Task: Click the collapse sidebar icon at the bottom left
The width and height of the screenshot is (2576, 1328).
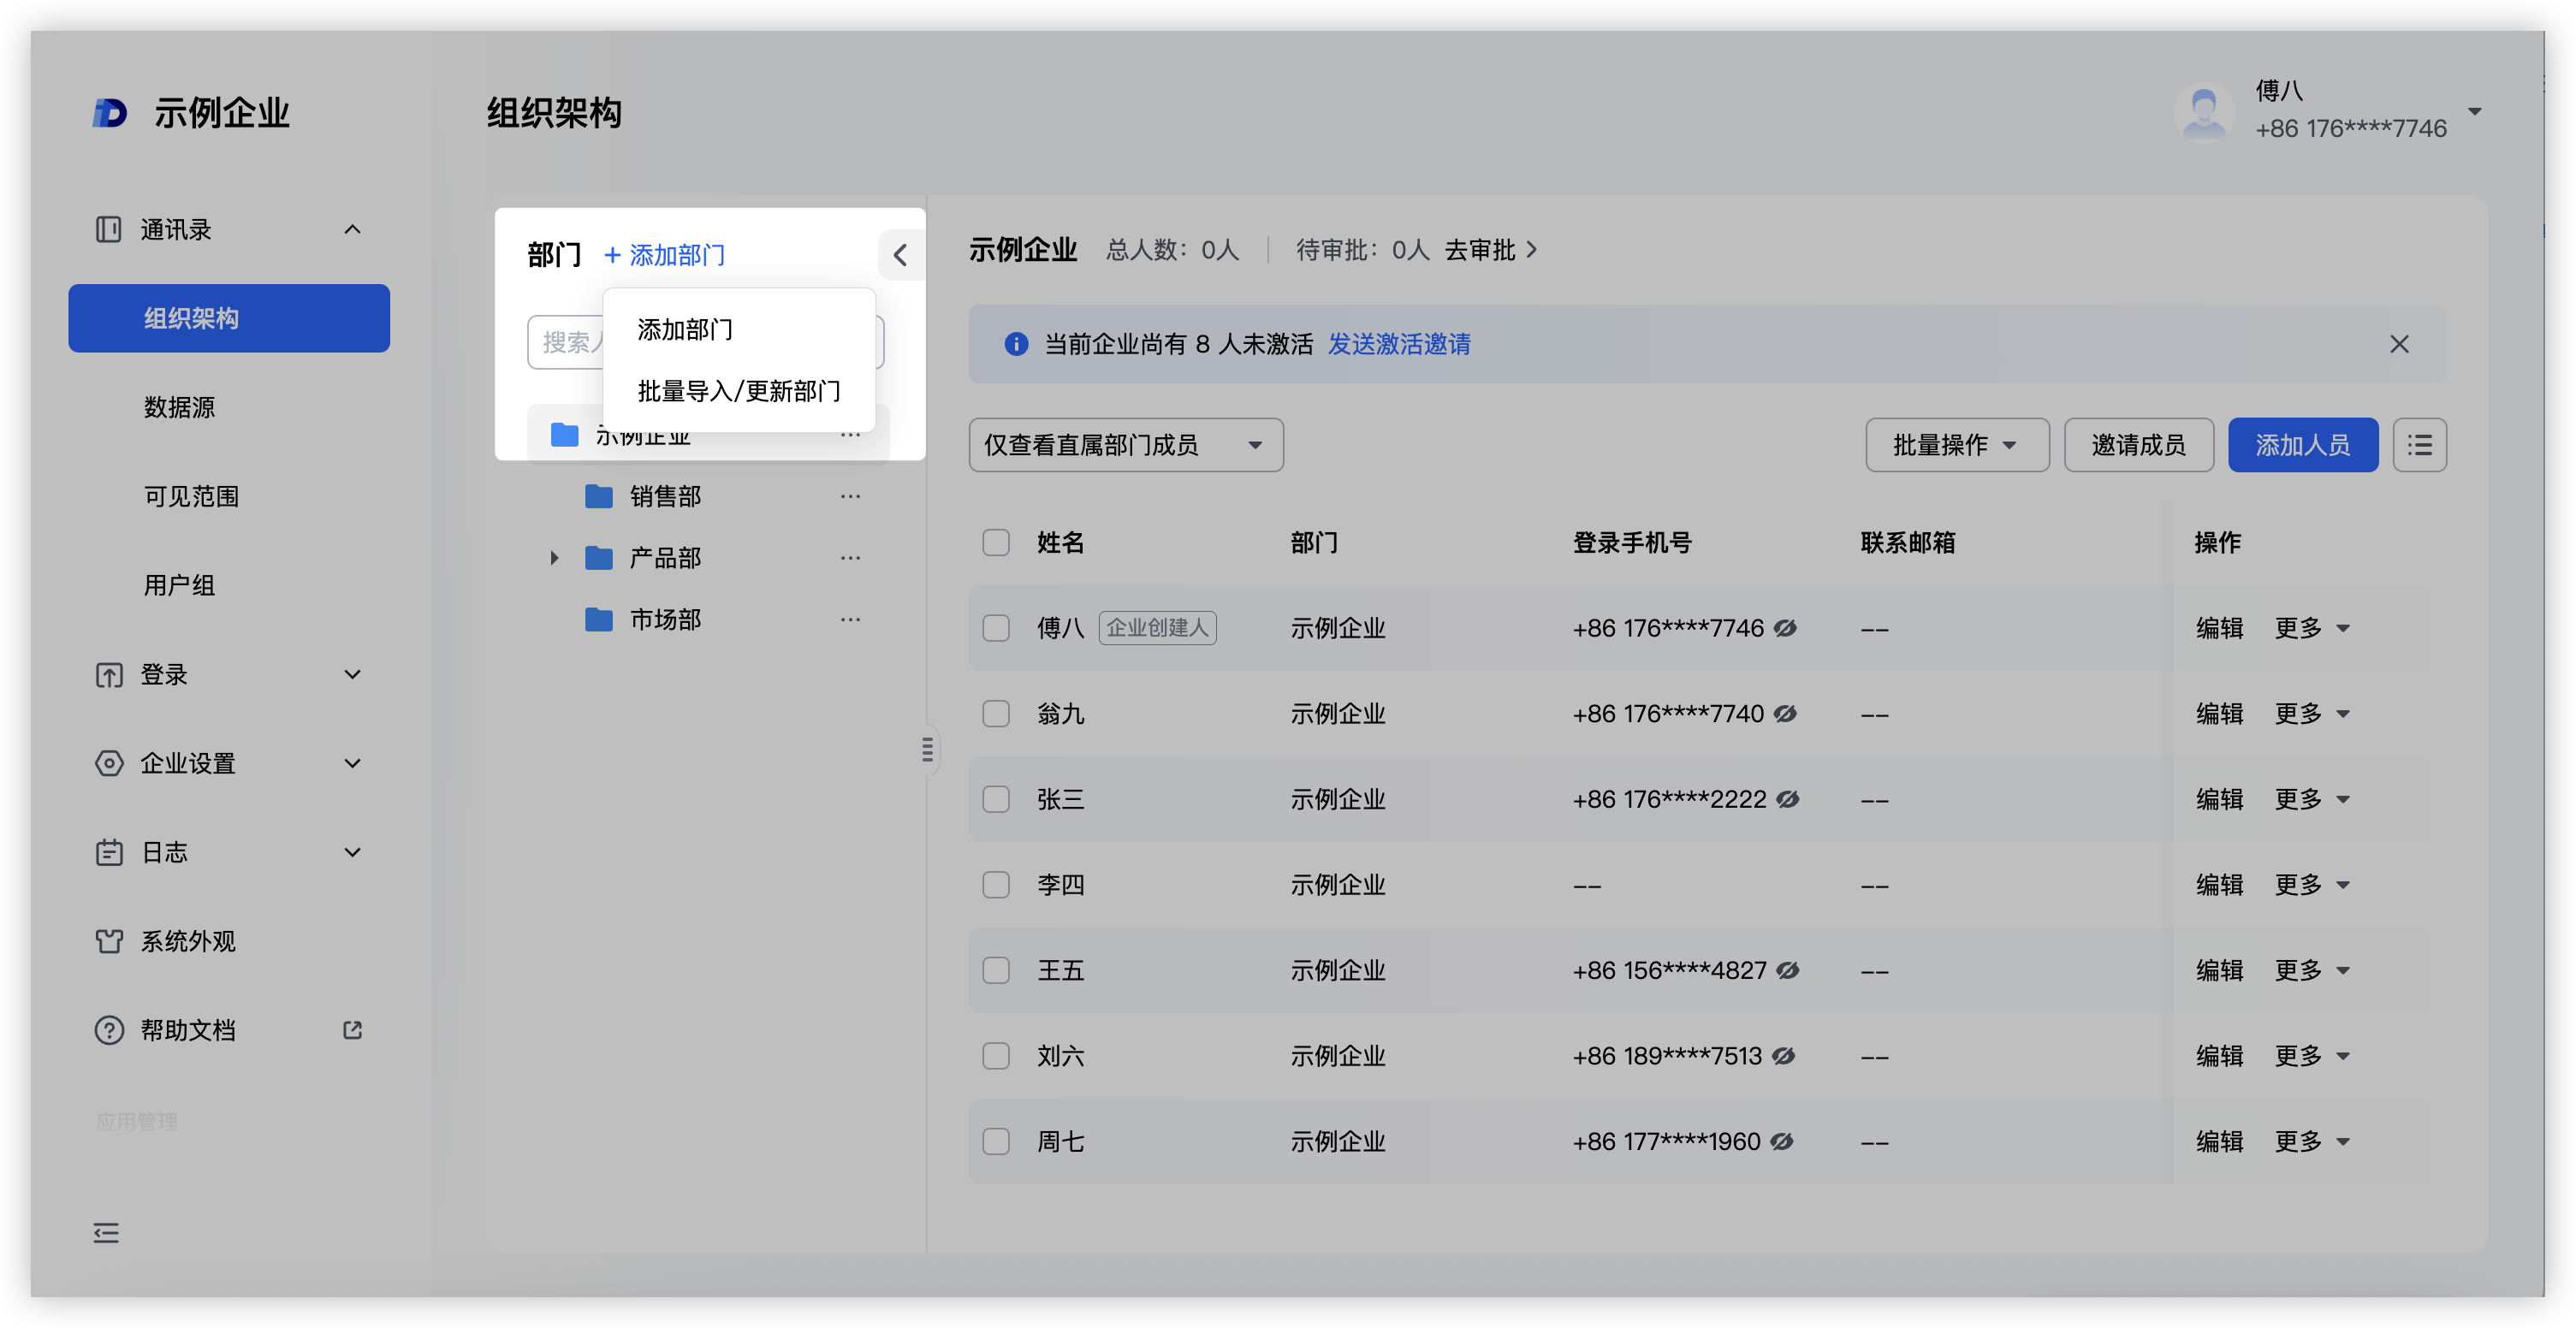Action: click(x=106, y=1233)
